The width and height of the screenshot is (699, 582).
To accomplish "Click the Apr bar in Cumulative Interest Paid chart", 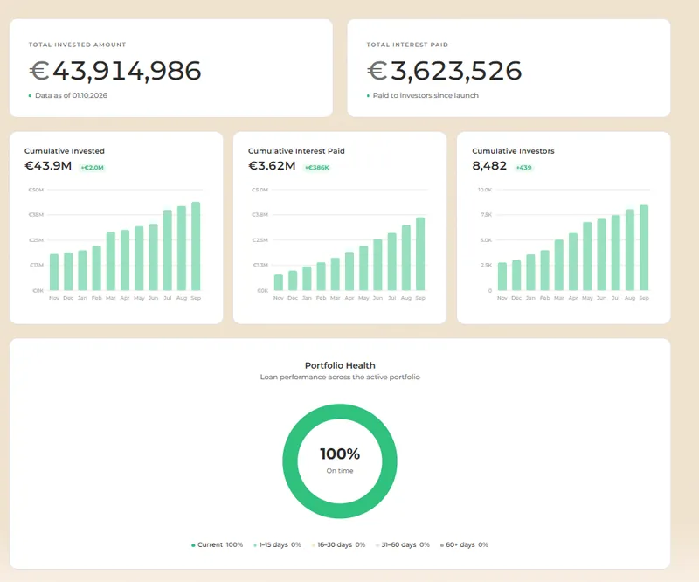I will (x=349, y=271).
